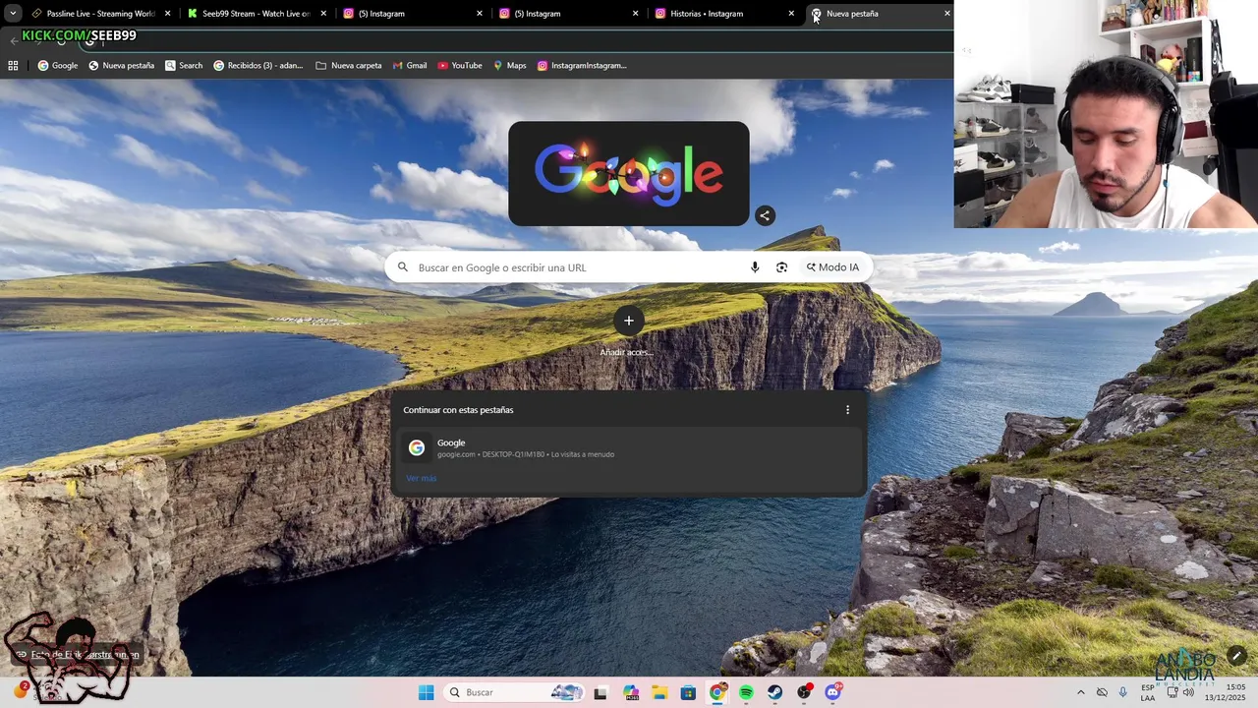1258x708 pixels.
Task: Open the Search bookmark
Action: (x=184, y=66)
